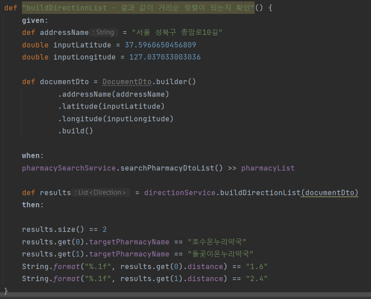The image size is (371, 299).
Task: Click the underlined DocumentDto class reference
Action: tap(127, 81)
